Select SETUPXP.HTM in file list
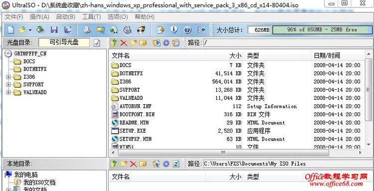374x191 pixels. point(135,139)
